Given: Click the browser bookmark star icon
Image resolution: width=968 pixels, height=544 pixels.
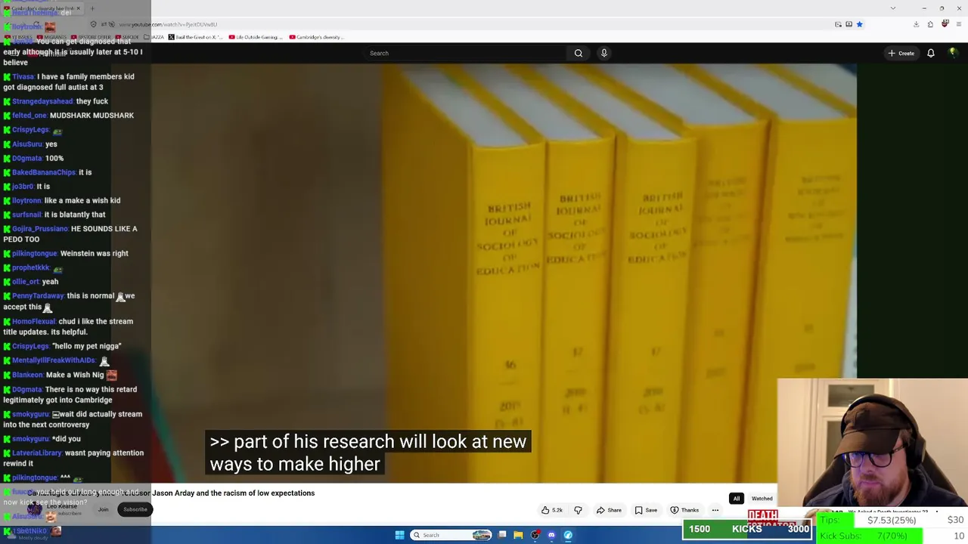Looking at the screenshot, I should [859, 24].
